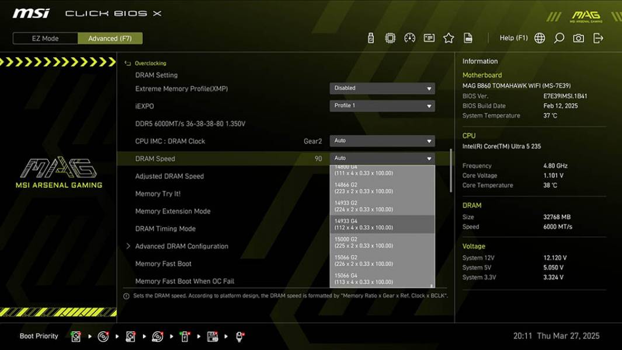
Task: Select Memory Fast Boot When OC Fail
Action: click(x=185, y=281)
